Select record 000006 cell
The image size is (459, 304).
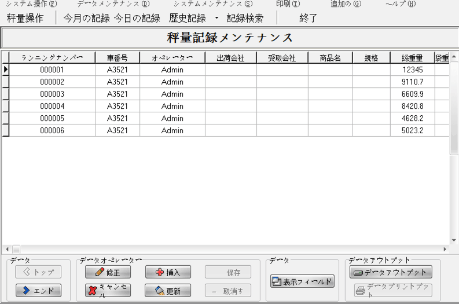click(x=52, y=130)
